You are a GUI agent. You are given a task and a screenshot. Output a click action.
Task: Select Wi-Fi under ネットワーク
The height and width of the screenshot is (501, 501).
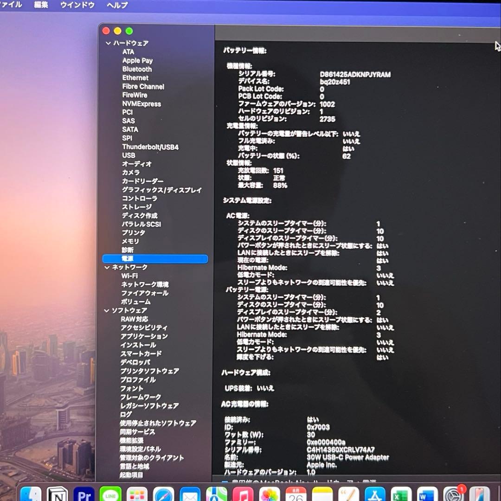pos(129,276)
